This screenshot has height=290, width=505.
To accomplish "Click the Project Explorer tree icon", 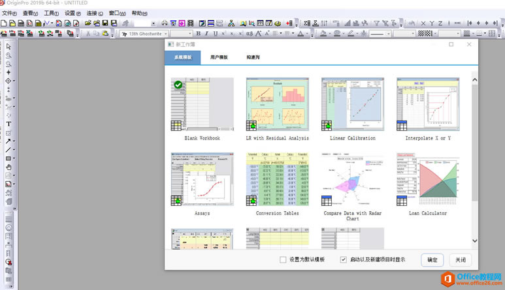I will (231, 23).
